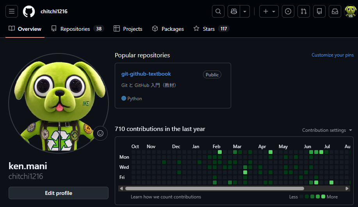Open the notifications inbox icon
Image resolution: width=358 pixels, height=207 pixels.
pyautogui.click(x=335, y=11)
